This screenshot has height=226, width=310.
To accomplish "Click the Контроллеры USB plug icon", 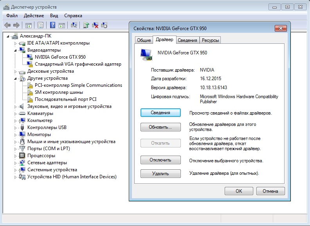I will [22, 127].
